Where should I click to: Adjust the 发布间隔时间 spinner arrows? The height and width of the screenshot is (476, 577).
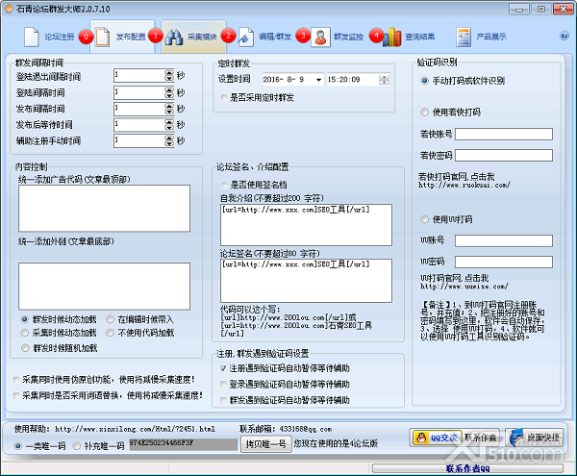[169, 109]
